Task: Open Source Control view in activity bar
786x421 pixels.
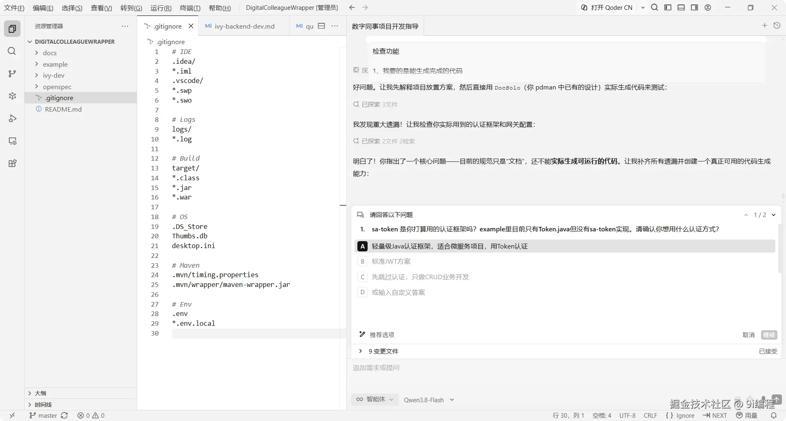Action: pos(12,74)
